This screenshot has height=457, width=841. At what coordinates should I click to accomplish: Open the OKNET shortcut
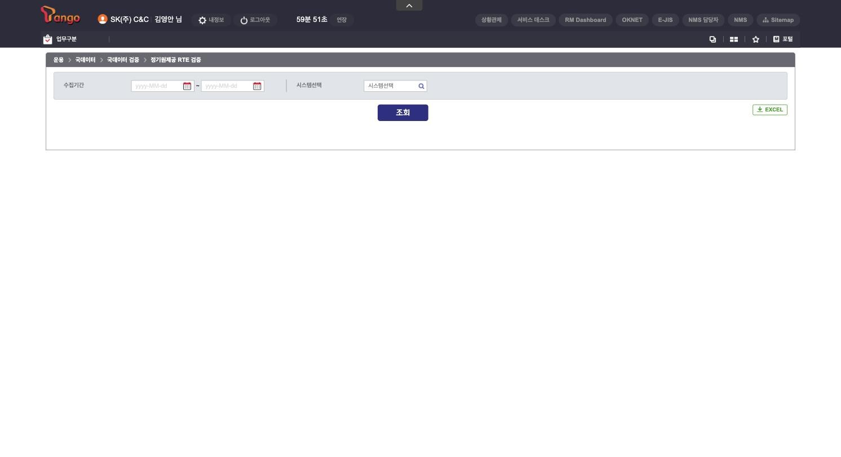tap(632, 20)
